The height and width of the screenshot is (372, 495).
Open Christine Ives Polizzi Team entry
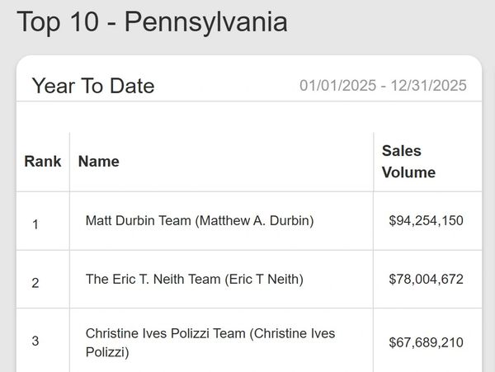point(164,333)
